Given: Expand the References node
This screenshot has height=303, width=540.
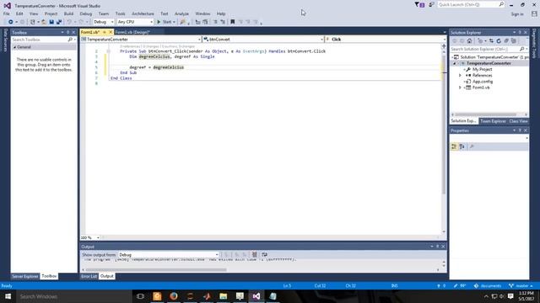Looking at the screenshot, I should 460,75.
